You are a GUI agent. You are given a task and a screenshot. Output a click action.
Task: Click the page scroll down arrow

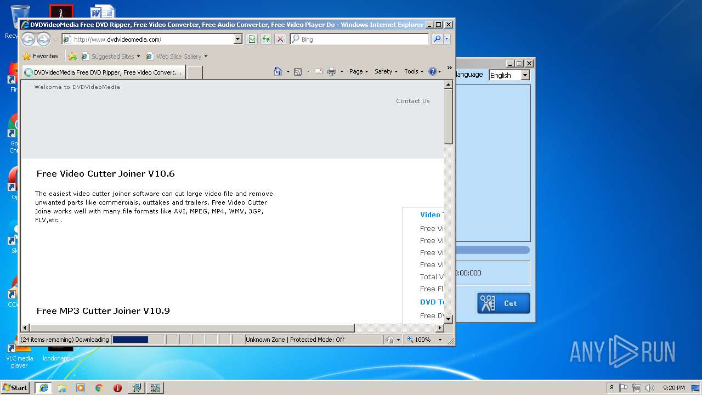click(448, 319)
